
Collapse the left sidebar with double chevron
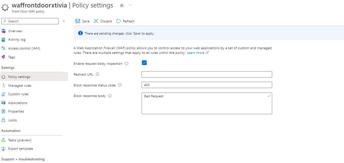coord(64,21)
